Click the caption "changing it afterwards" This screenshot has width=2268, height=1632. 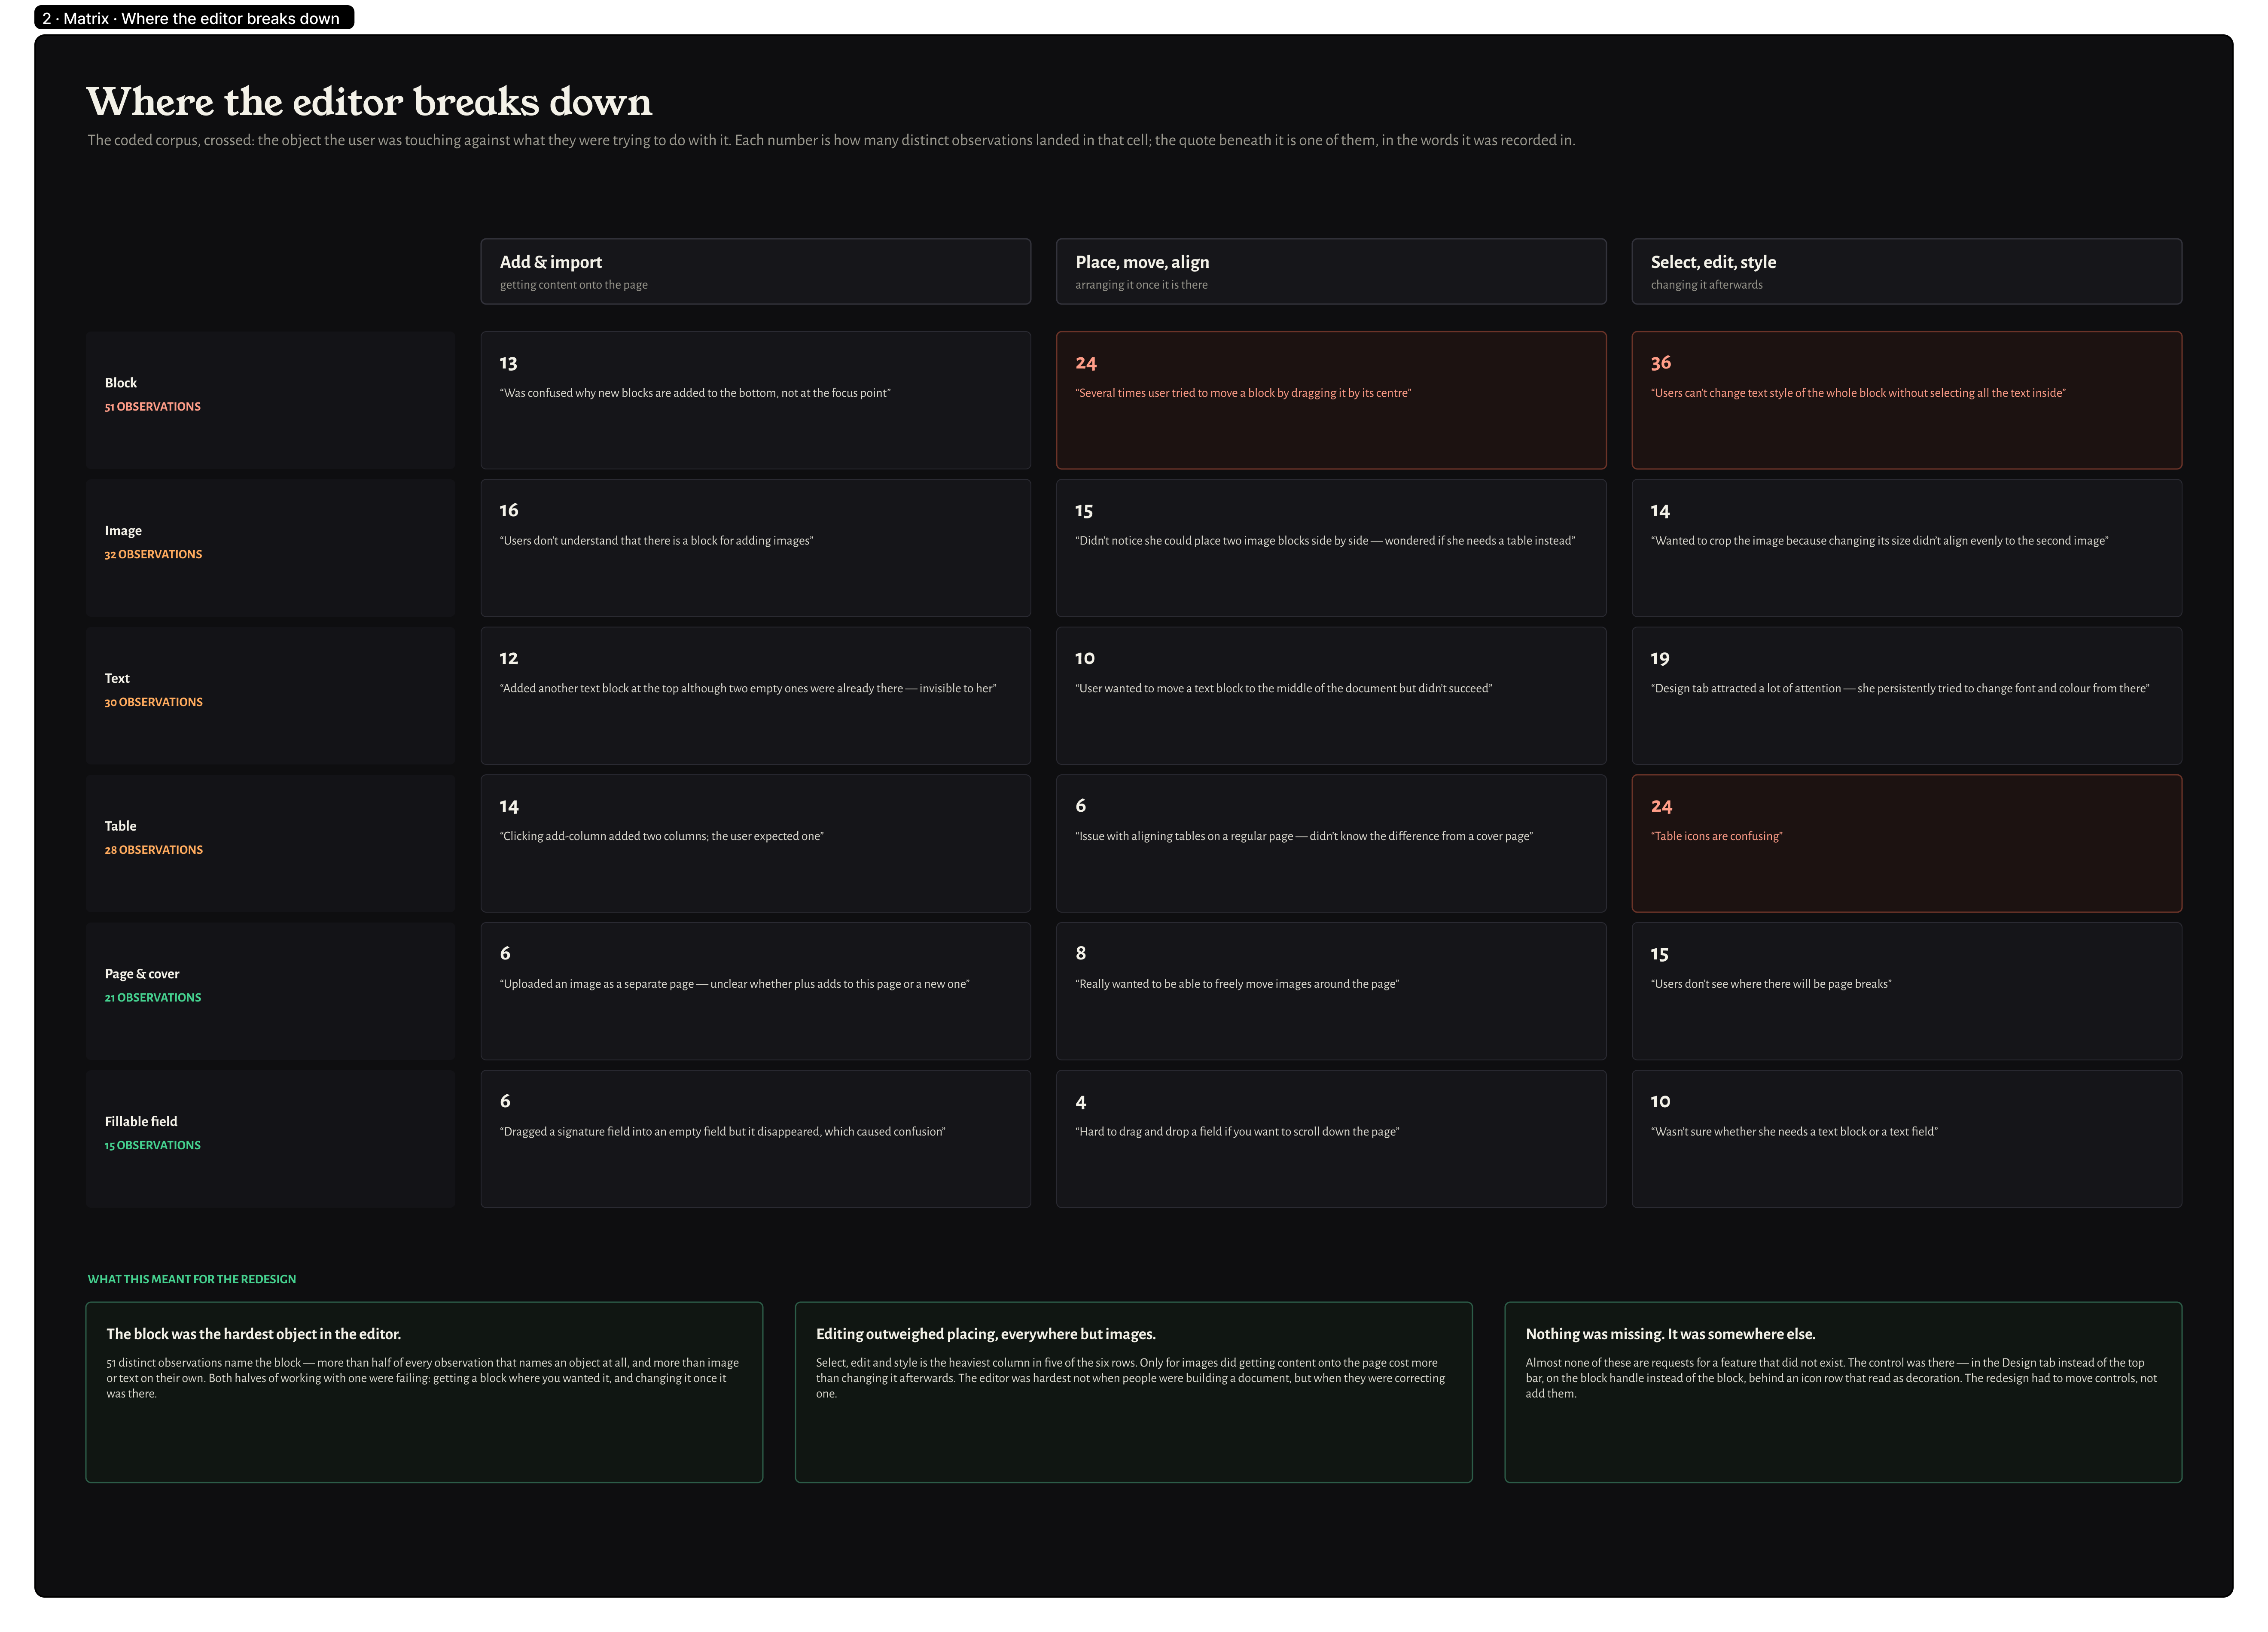click(x=1706, y=285)
